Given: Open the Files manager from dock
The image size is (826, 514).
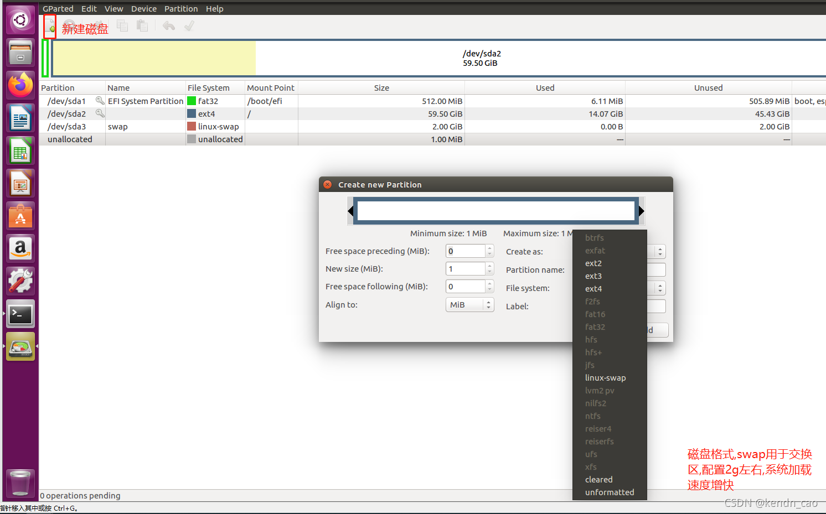Looking at the screenshot, I should tap(20, 53).
